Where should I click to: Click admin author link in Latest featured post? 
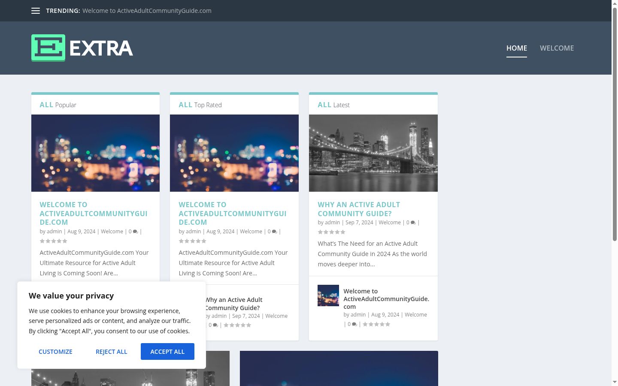[x=333, y=223]
